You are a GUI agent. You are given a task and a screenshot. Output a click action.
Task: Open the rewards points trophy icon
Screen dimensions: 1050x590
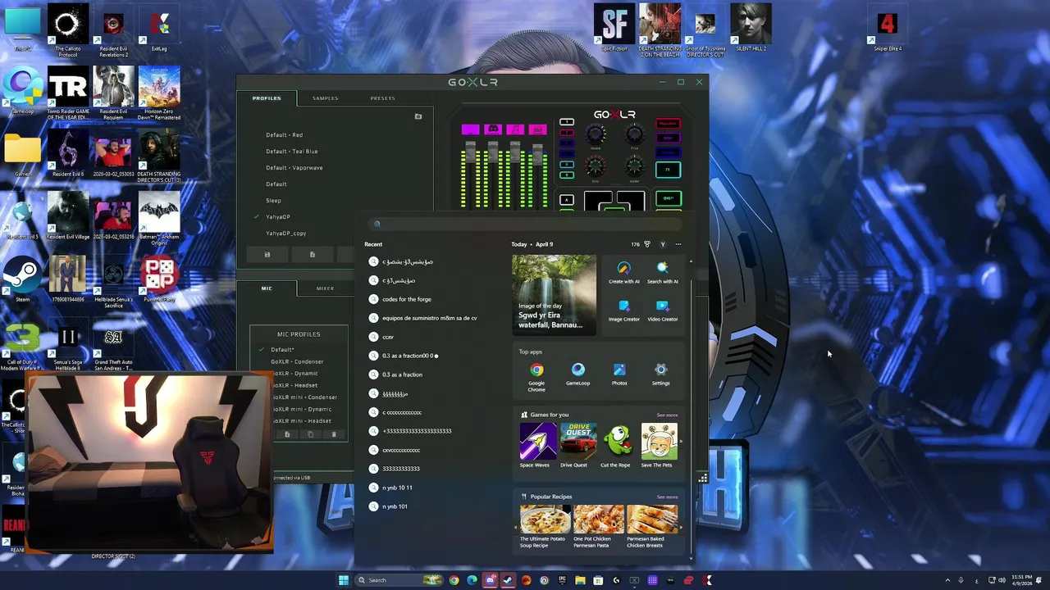click(647, 244)
